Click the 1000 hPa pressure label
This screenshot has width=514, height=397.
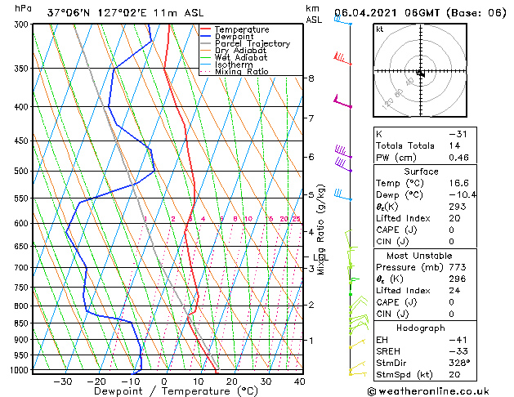20,370
